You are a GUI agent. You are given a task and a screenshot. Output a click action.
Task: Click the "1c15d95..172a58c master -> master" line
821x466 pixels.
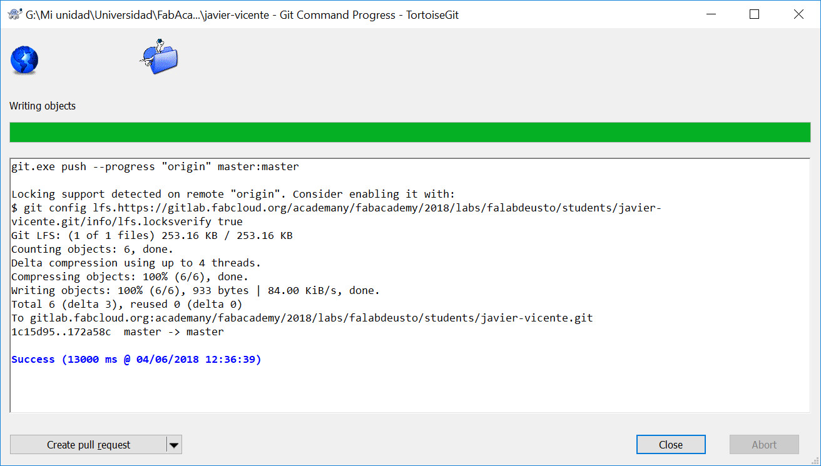click(x=118, y=332)
